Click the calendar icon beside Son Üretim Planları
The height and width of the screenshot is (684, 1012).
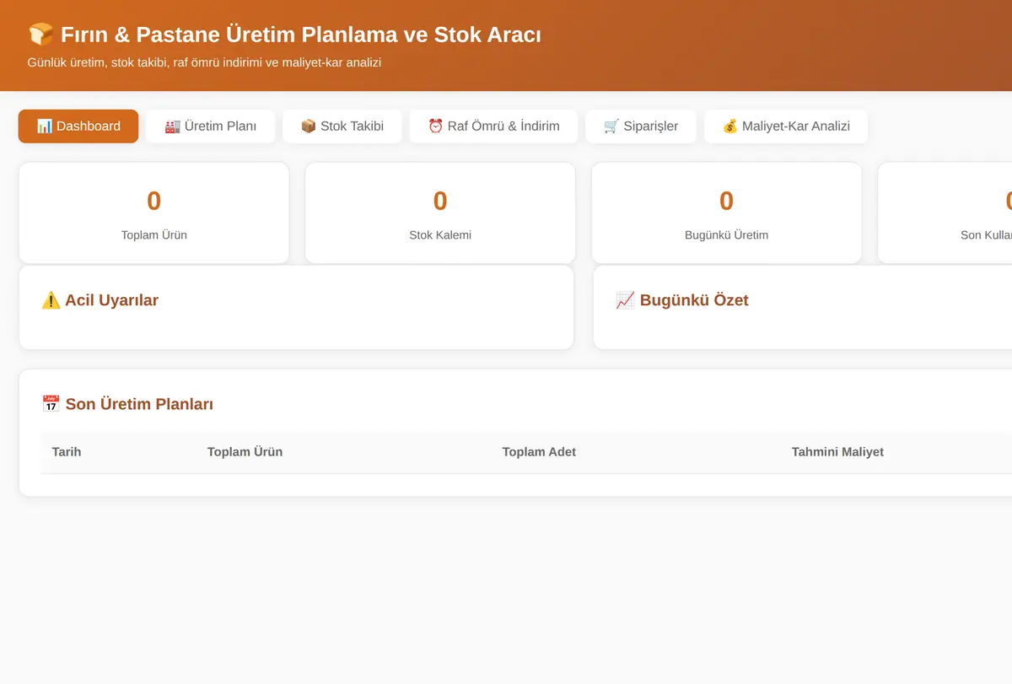tap(51, 404)
